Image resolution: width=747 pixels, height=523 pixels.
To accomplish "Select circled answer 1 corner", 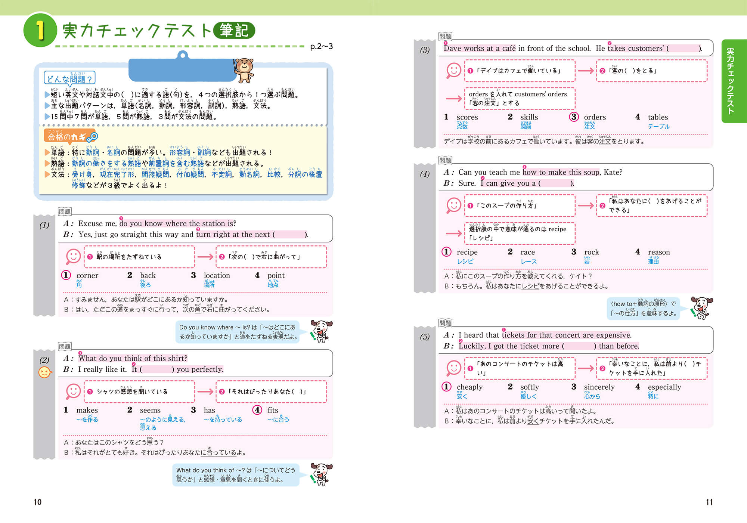I will 80,275.
